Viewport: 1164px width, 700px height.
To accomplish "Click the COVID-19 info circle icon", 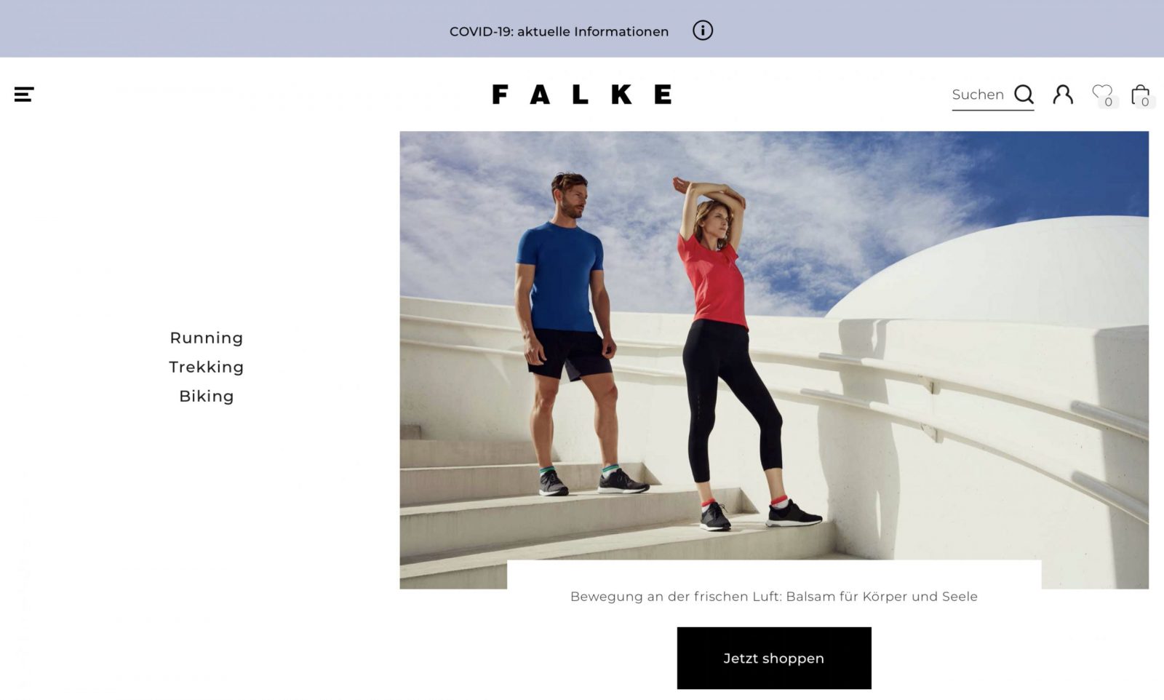I will (x=703, y=31).
